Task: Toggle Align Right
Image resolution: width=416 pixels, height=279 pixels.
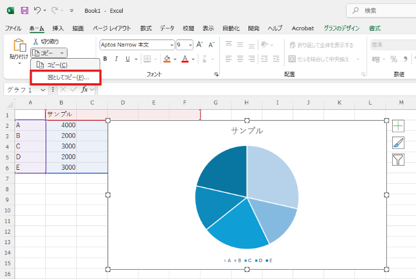Action: 251,59
